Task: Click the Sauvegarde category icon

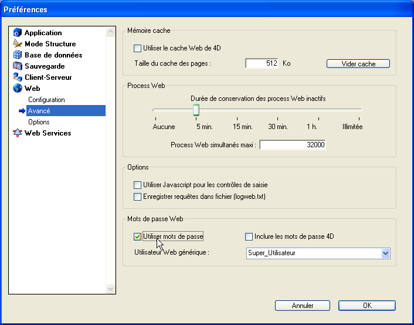Action: (x=18, y=66)
